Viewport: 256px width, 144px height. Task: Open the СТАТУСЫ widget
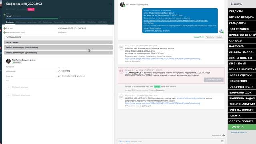point(242,40)
